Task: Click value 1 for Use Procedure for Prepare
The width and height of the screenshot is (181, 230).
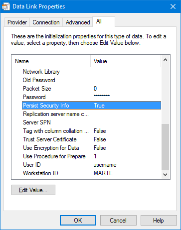Action: 95,156
